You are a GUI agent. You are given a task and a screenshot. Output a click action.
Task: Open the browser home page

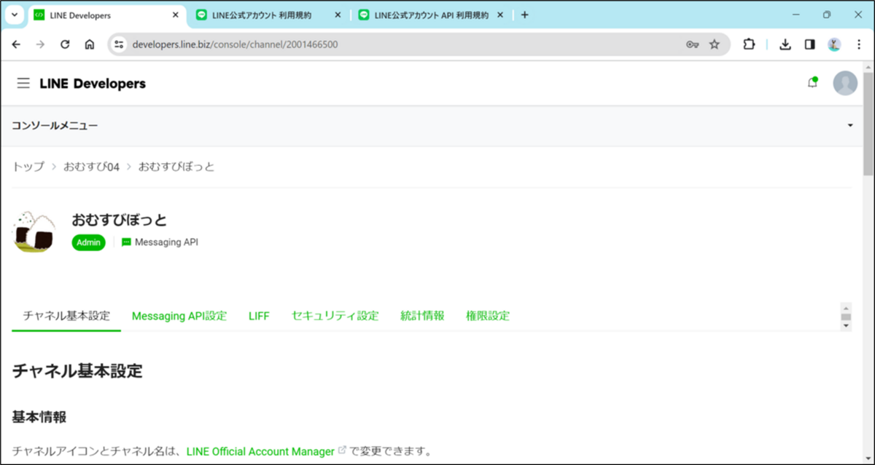[90, 44]
